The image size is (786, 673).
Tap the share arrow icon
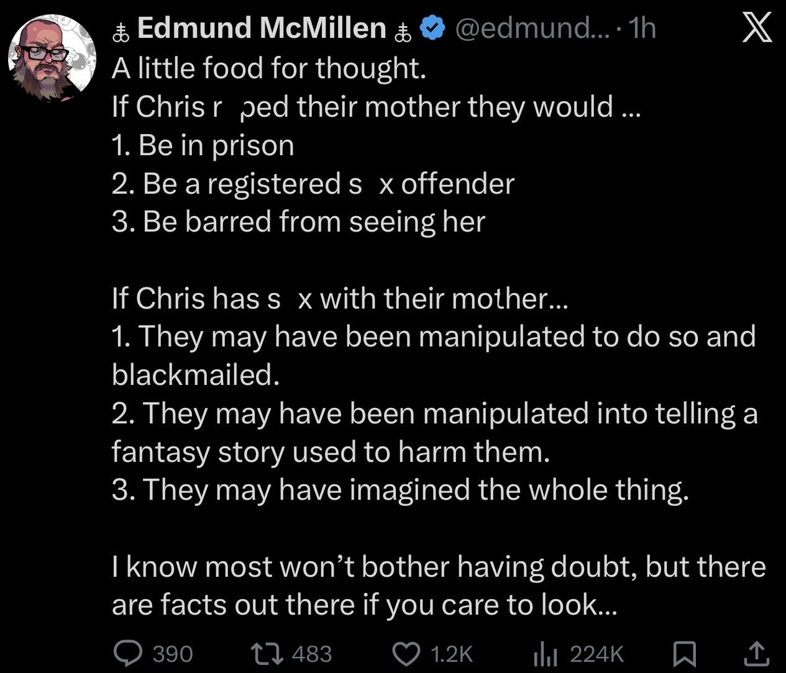pyautogui.click(x=754, y=653)
